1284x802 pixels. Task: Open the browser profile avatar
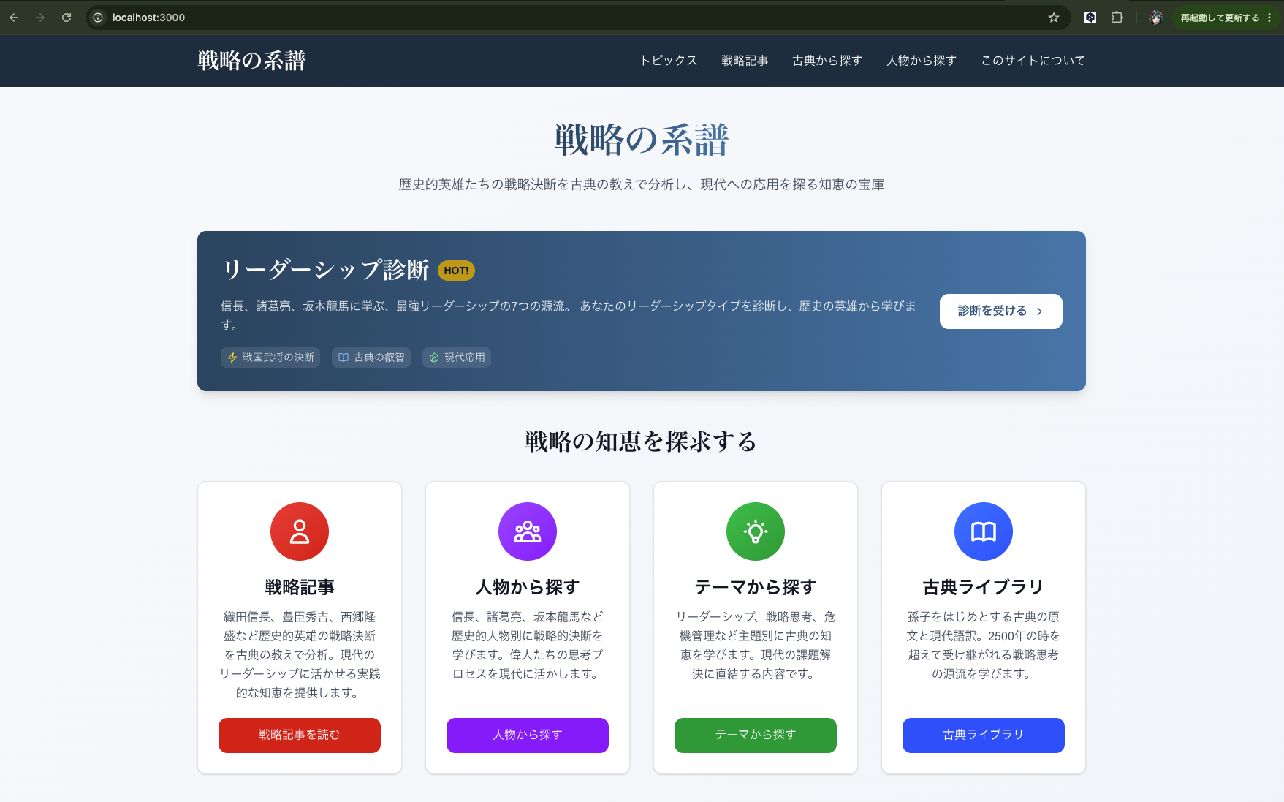tap(1155, 18)
